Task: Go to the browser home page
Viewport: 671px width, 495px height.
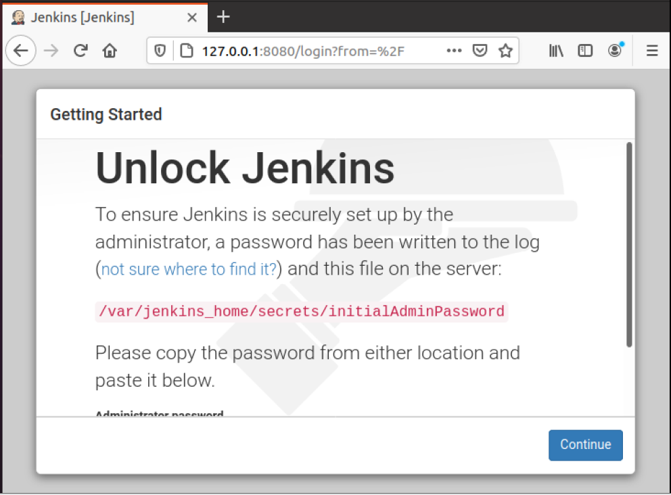Action: (110, 51)
